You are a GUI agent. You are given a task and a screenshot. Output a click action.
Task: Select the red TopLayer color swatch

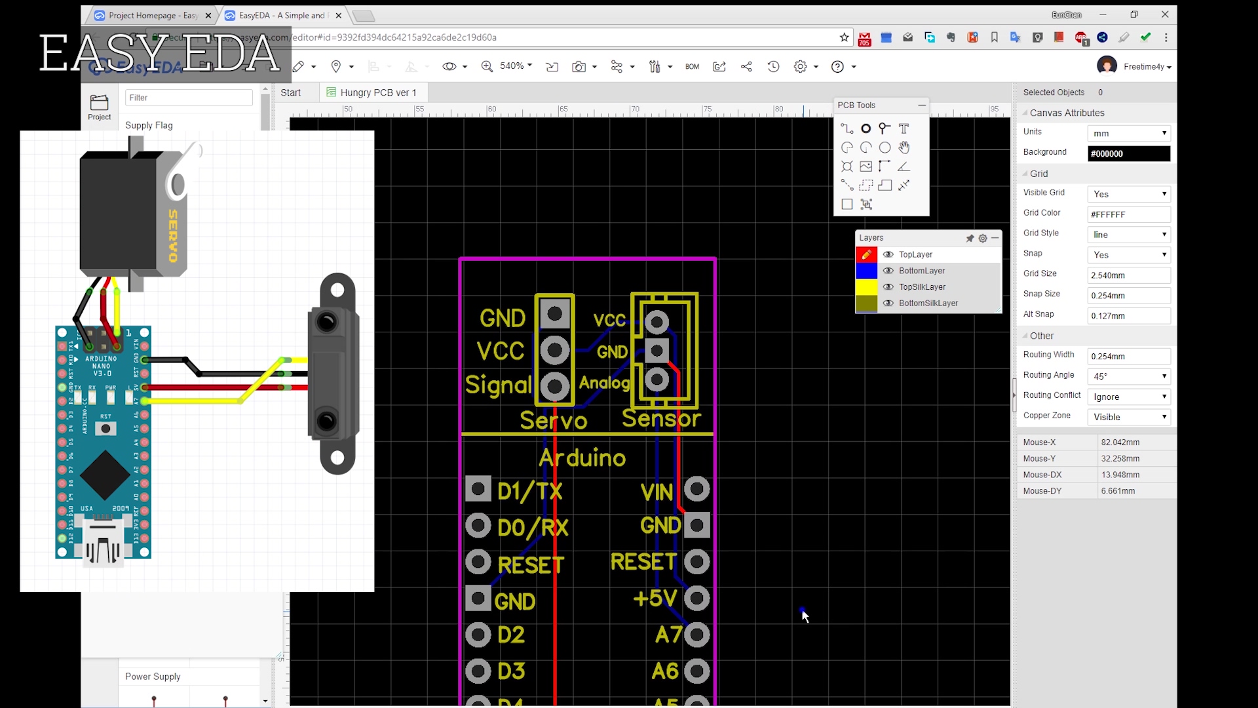(x=866, y=254)
